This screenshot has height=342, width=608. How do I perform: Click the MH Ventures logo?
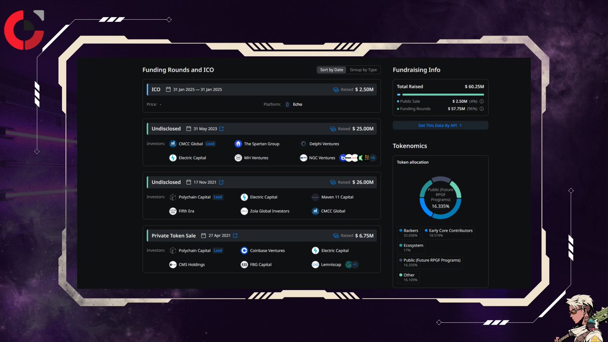coord(238,158)
